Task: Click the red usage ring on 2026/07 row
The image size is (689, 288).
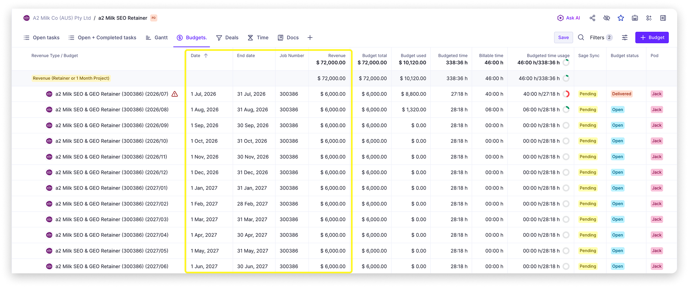Action: 566,94
